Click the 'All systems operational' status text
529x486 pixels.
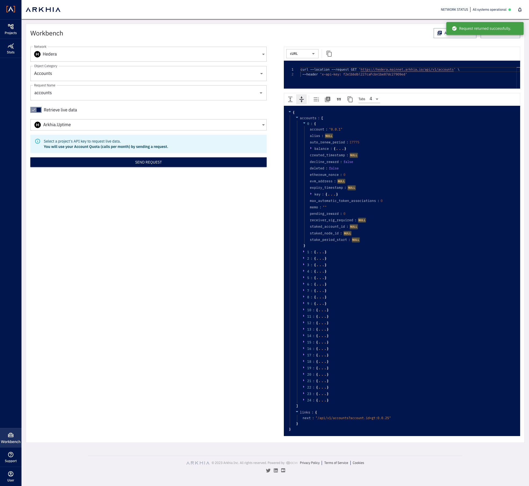tap(490, 10)
